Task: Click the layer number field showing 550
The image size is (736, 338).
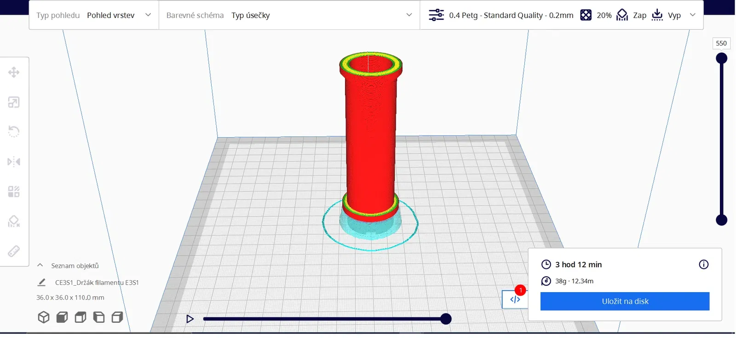Action: 721,43
